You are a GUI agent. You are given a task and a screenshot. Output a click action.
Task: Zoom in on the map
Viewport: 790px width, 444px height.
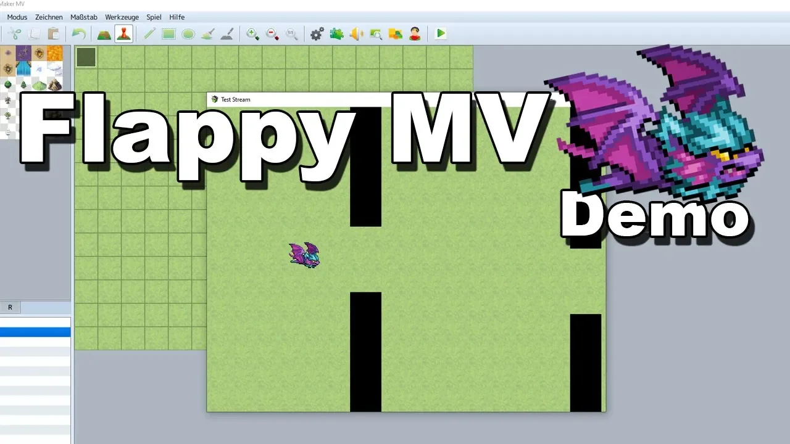coord(252,34)
